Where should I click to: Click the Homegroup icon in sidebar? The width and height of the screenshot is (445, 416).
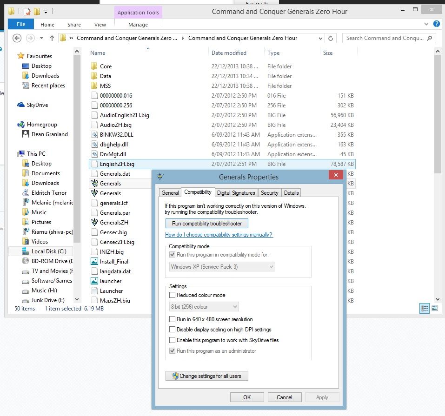(x=21, y=124)
